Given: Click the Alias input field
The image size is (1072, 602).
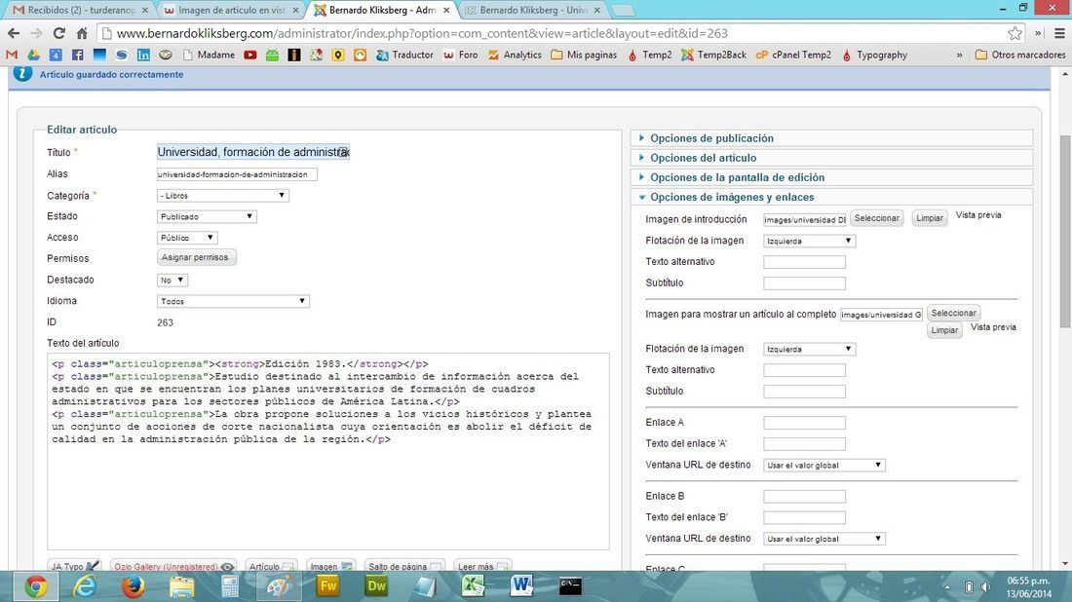Looking at the screenshot, I should pos(237,174).
